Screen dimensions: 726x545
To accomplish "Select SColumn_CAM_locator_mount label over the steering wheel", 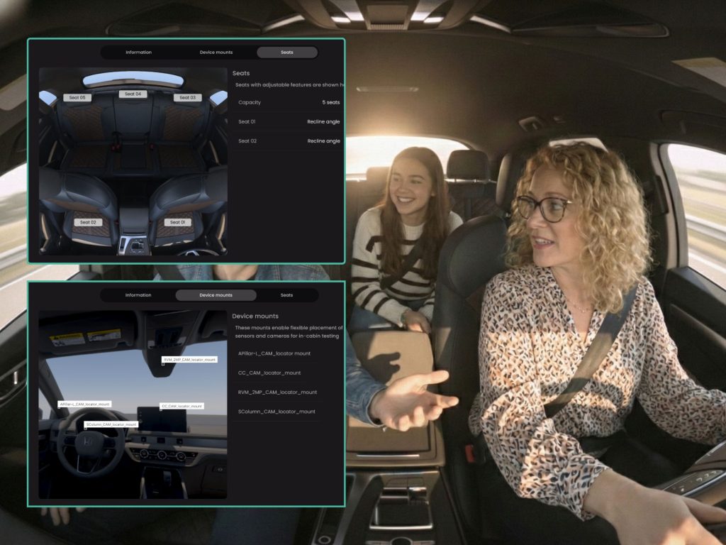I will (x=111, y=424).
